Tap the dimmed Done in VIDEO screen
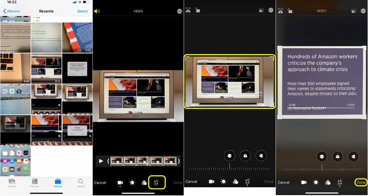The height and width of the screenshot is (196, 368). point(178,183)
